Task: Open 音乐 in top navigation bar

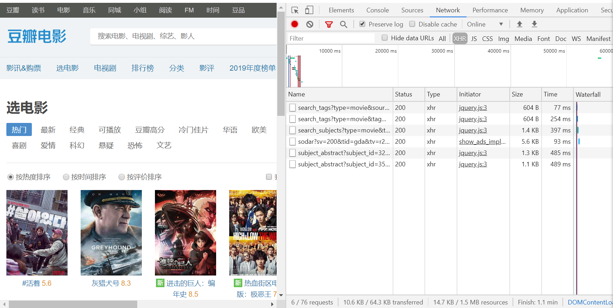Action: click(x=89, y=10)
